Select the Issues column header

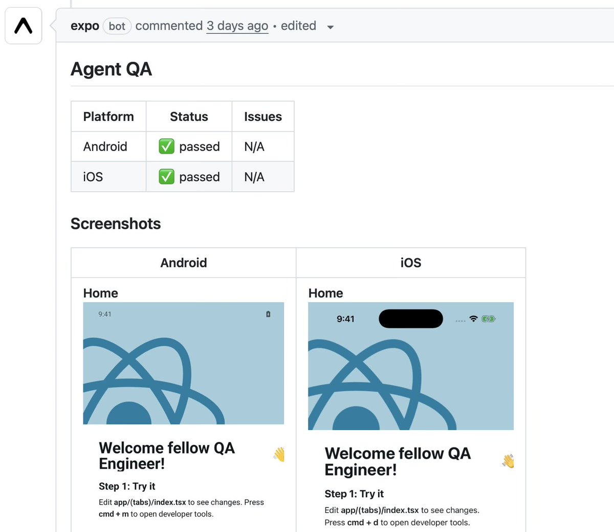[x=263, y=117]
